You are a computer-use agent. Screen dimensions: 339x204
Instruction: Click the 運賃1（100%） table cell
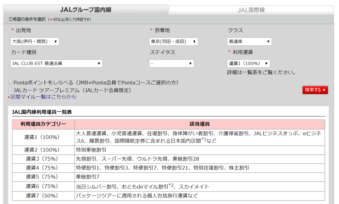point(44,137)
